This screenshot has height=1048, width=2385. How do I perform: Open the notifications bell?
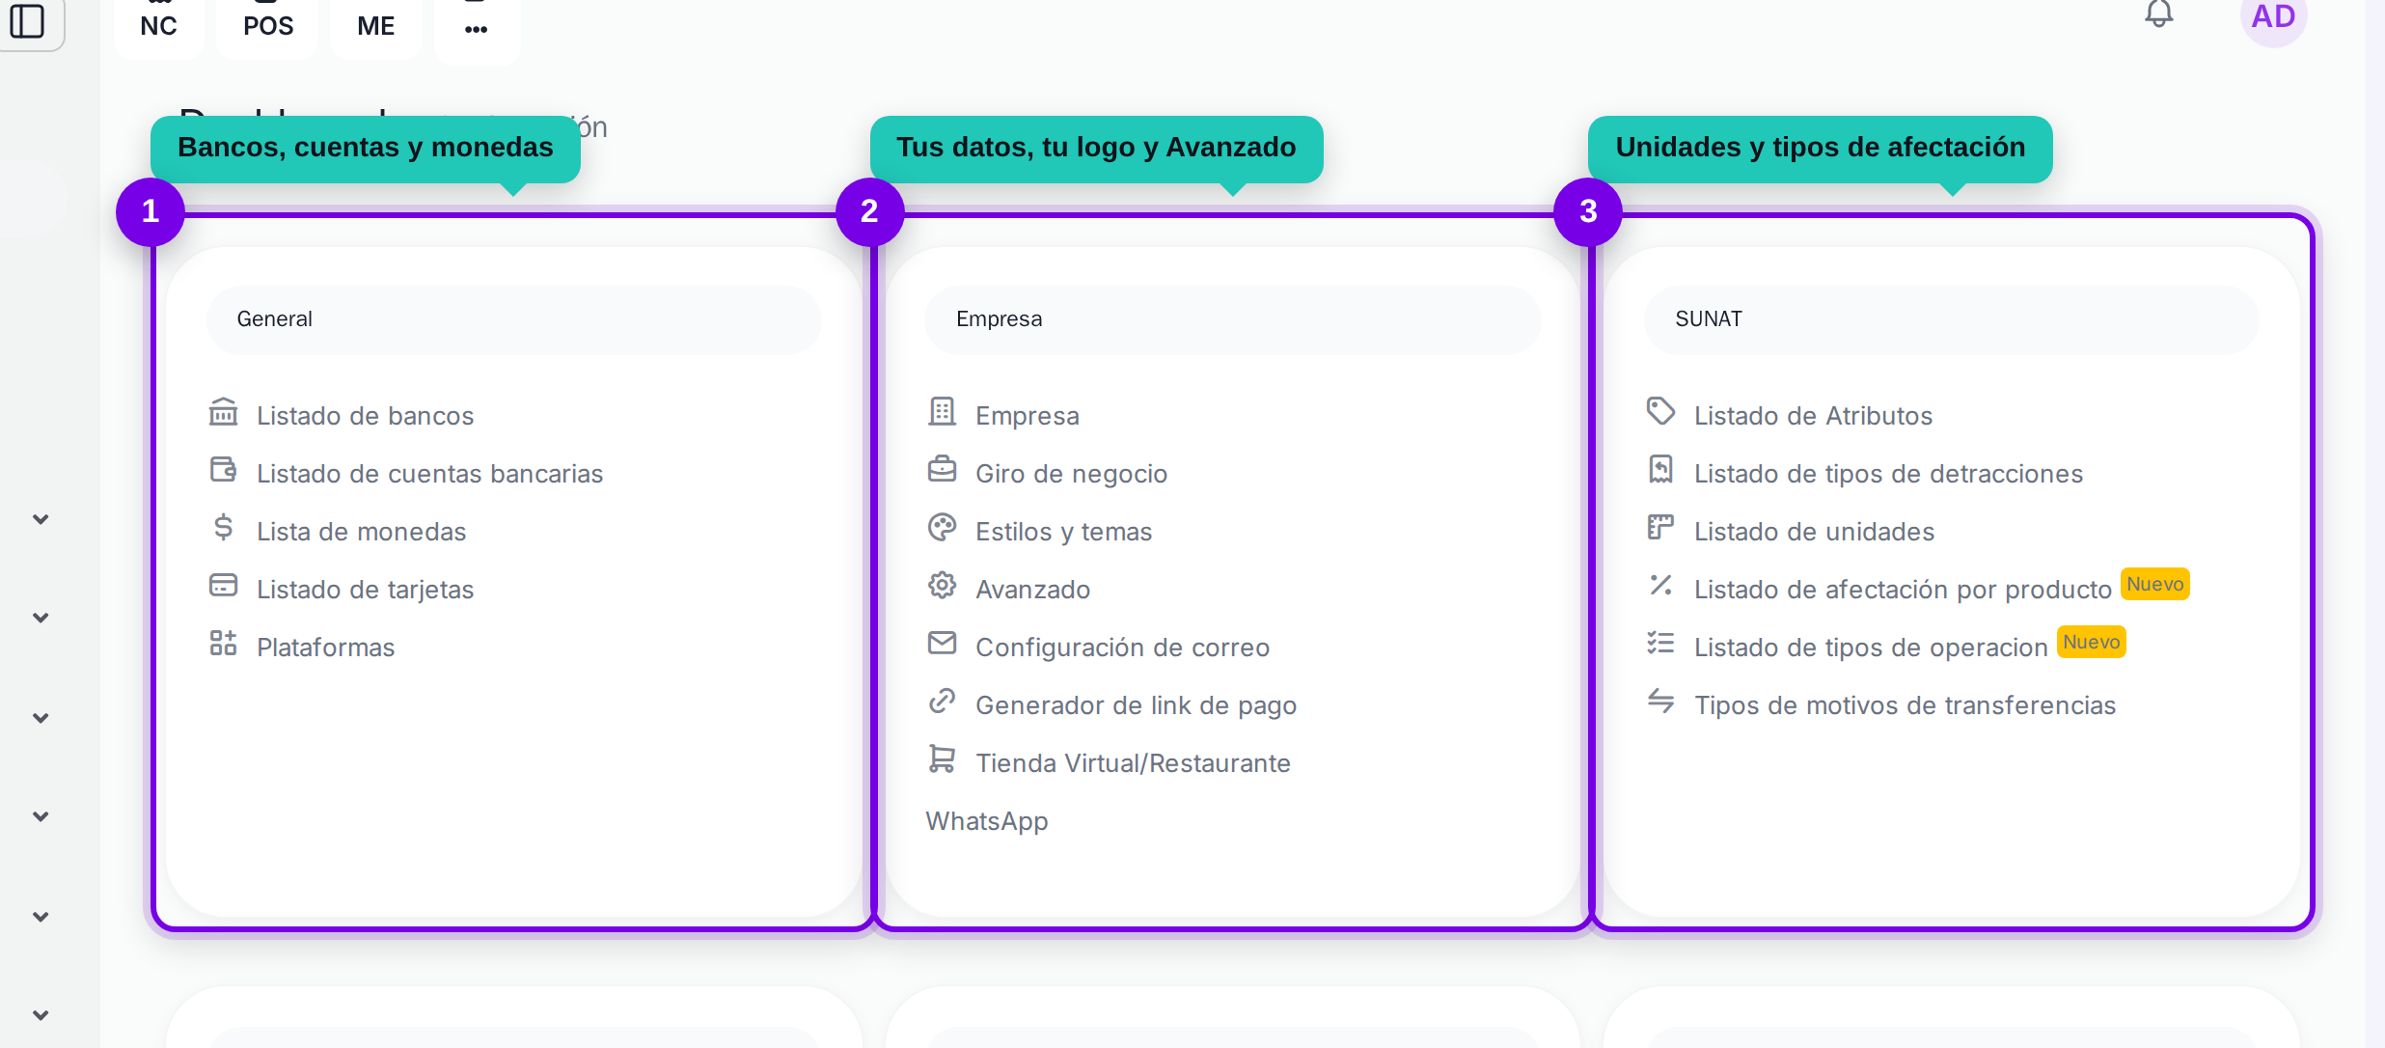tap(2159, 14)
